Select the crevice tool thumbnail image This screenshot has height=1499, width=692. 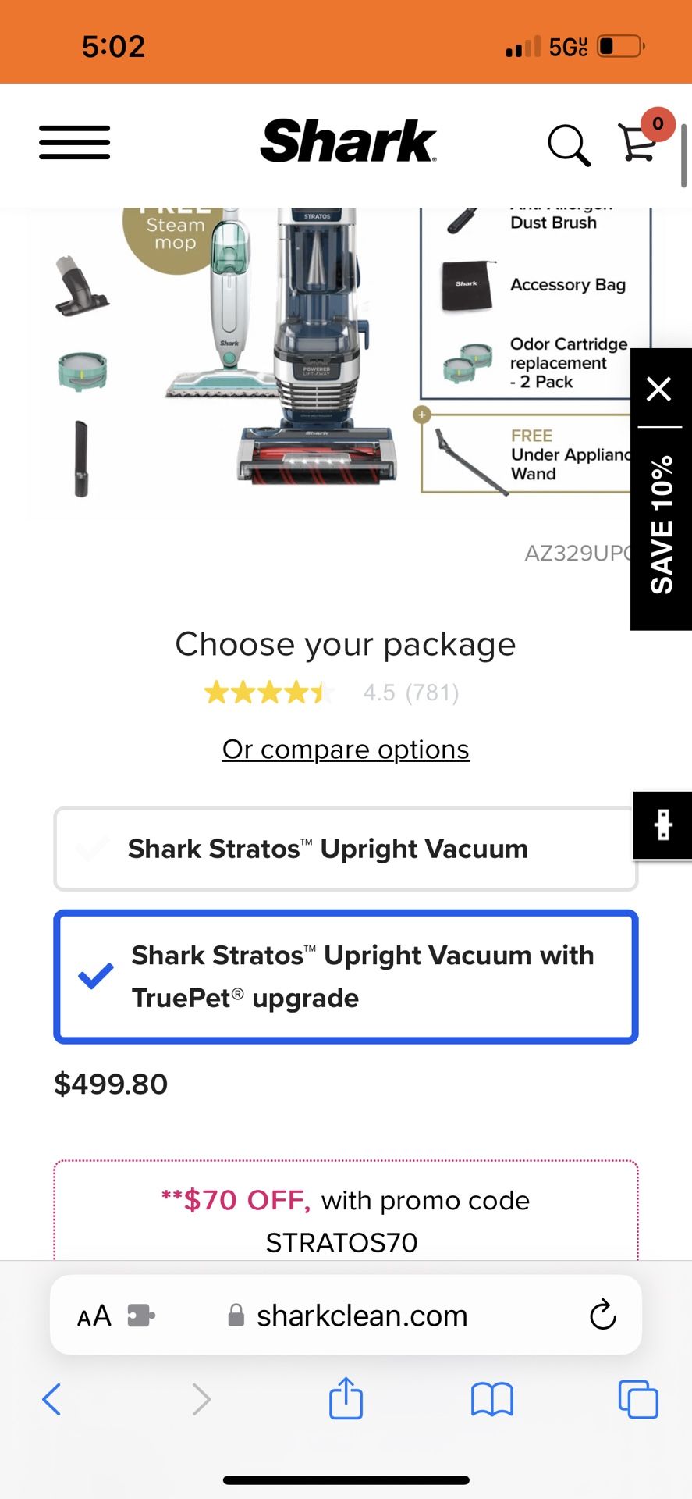pos(81,458)
